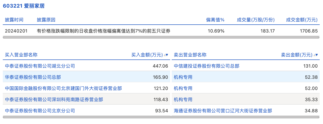Image resolution: width=323 pixels, height=124 pixels.
Task: Click the 披露时间 column header
Action: click(14, 20)
